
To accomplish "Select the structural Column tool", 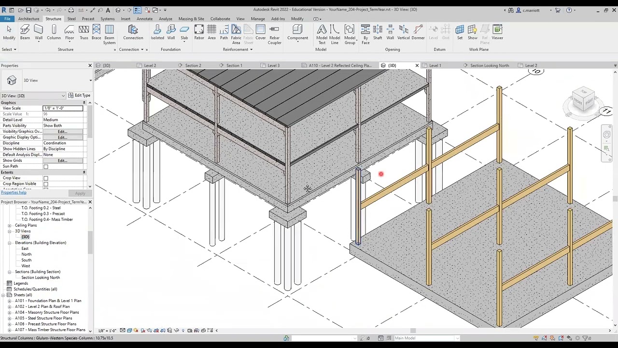I will tap(54, 32).
